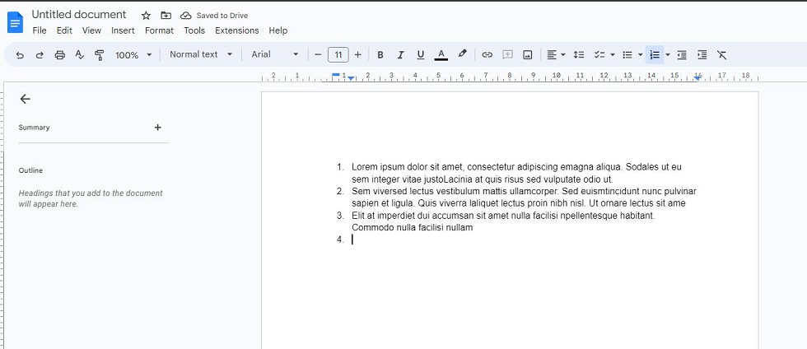Open the File menu
807x349 pixels.
(x=40, y=30)
